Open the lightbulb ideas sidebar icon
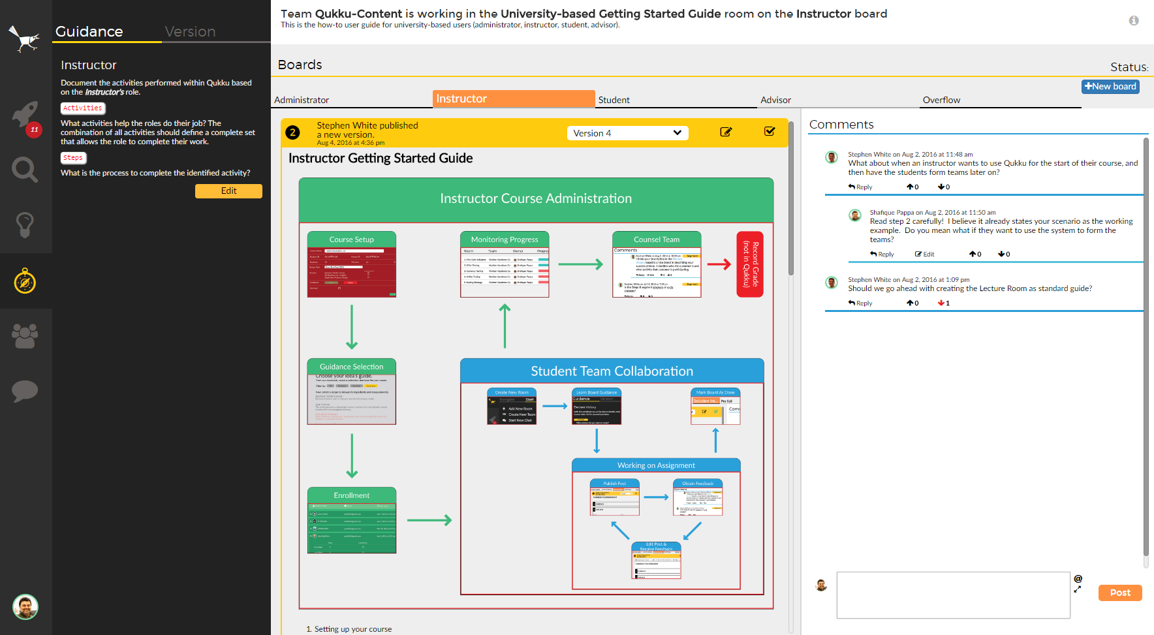This screenshot has width=1154, height=635. 25,225
